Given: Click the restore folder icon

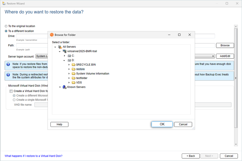Looking at the screenshot, I should tap(73, 69).
